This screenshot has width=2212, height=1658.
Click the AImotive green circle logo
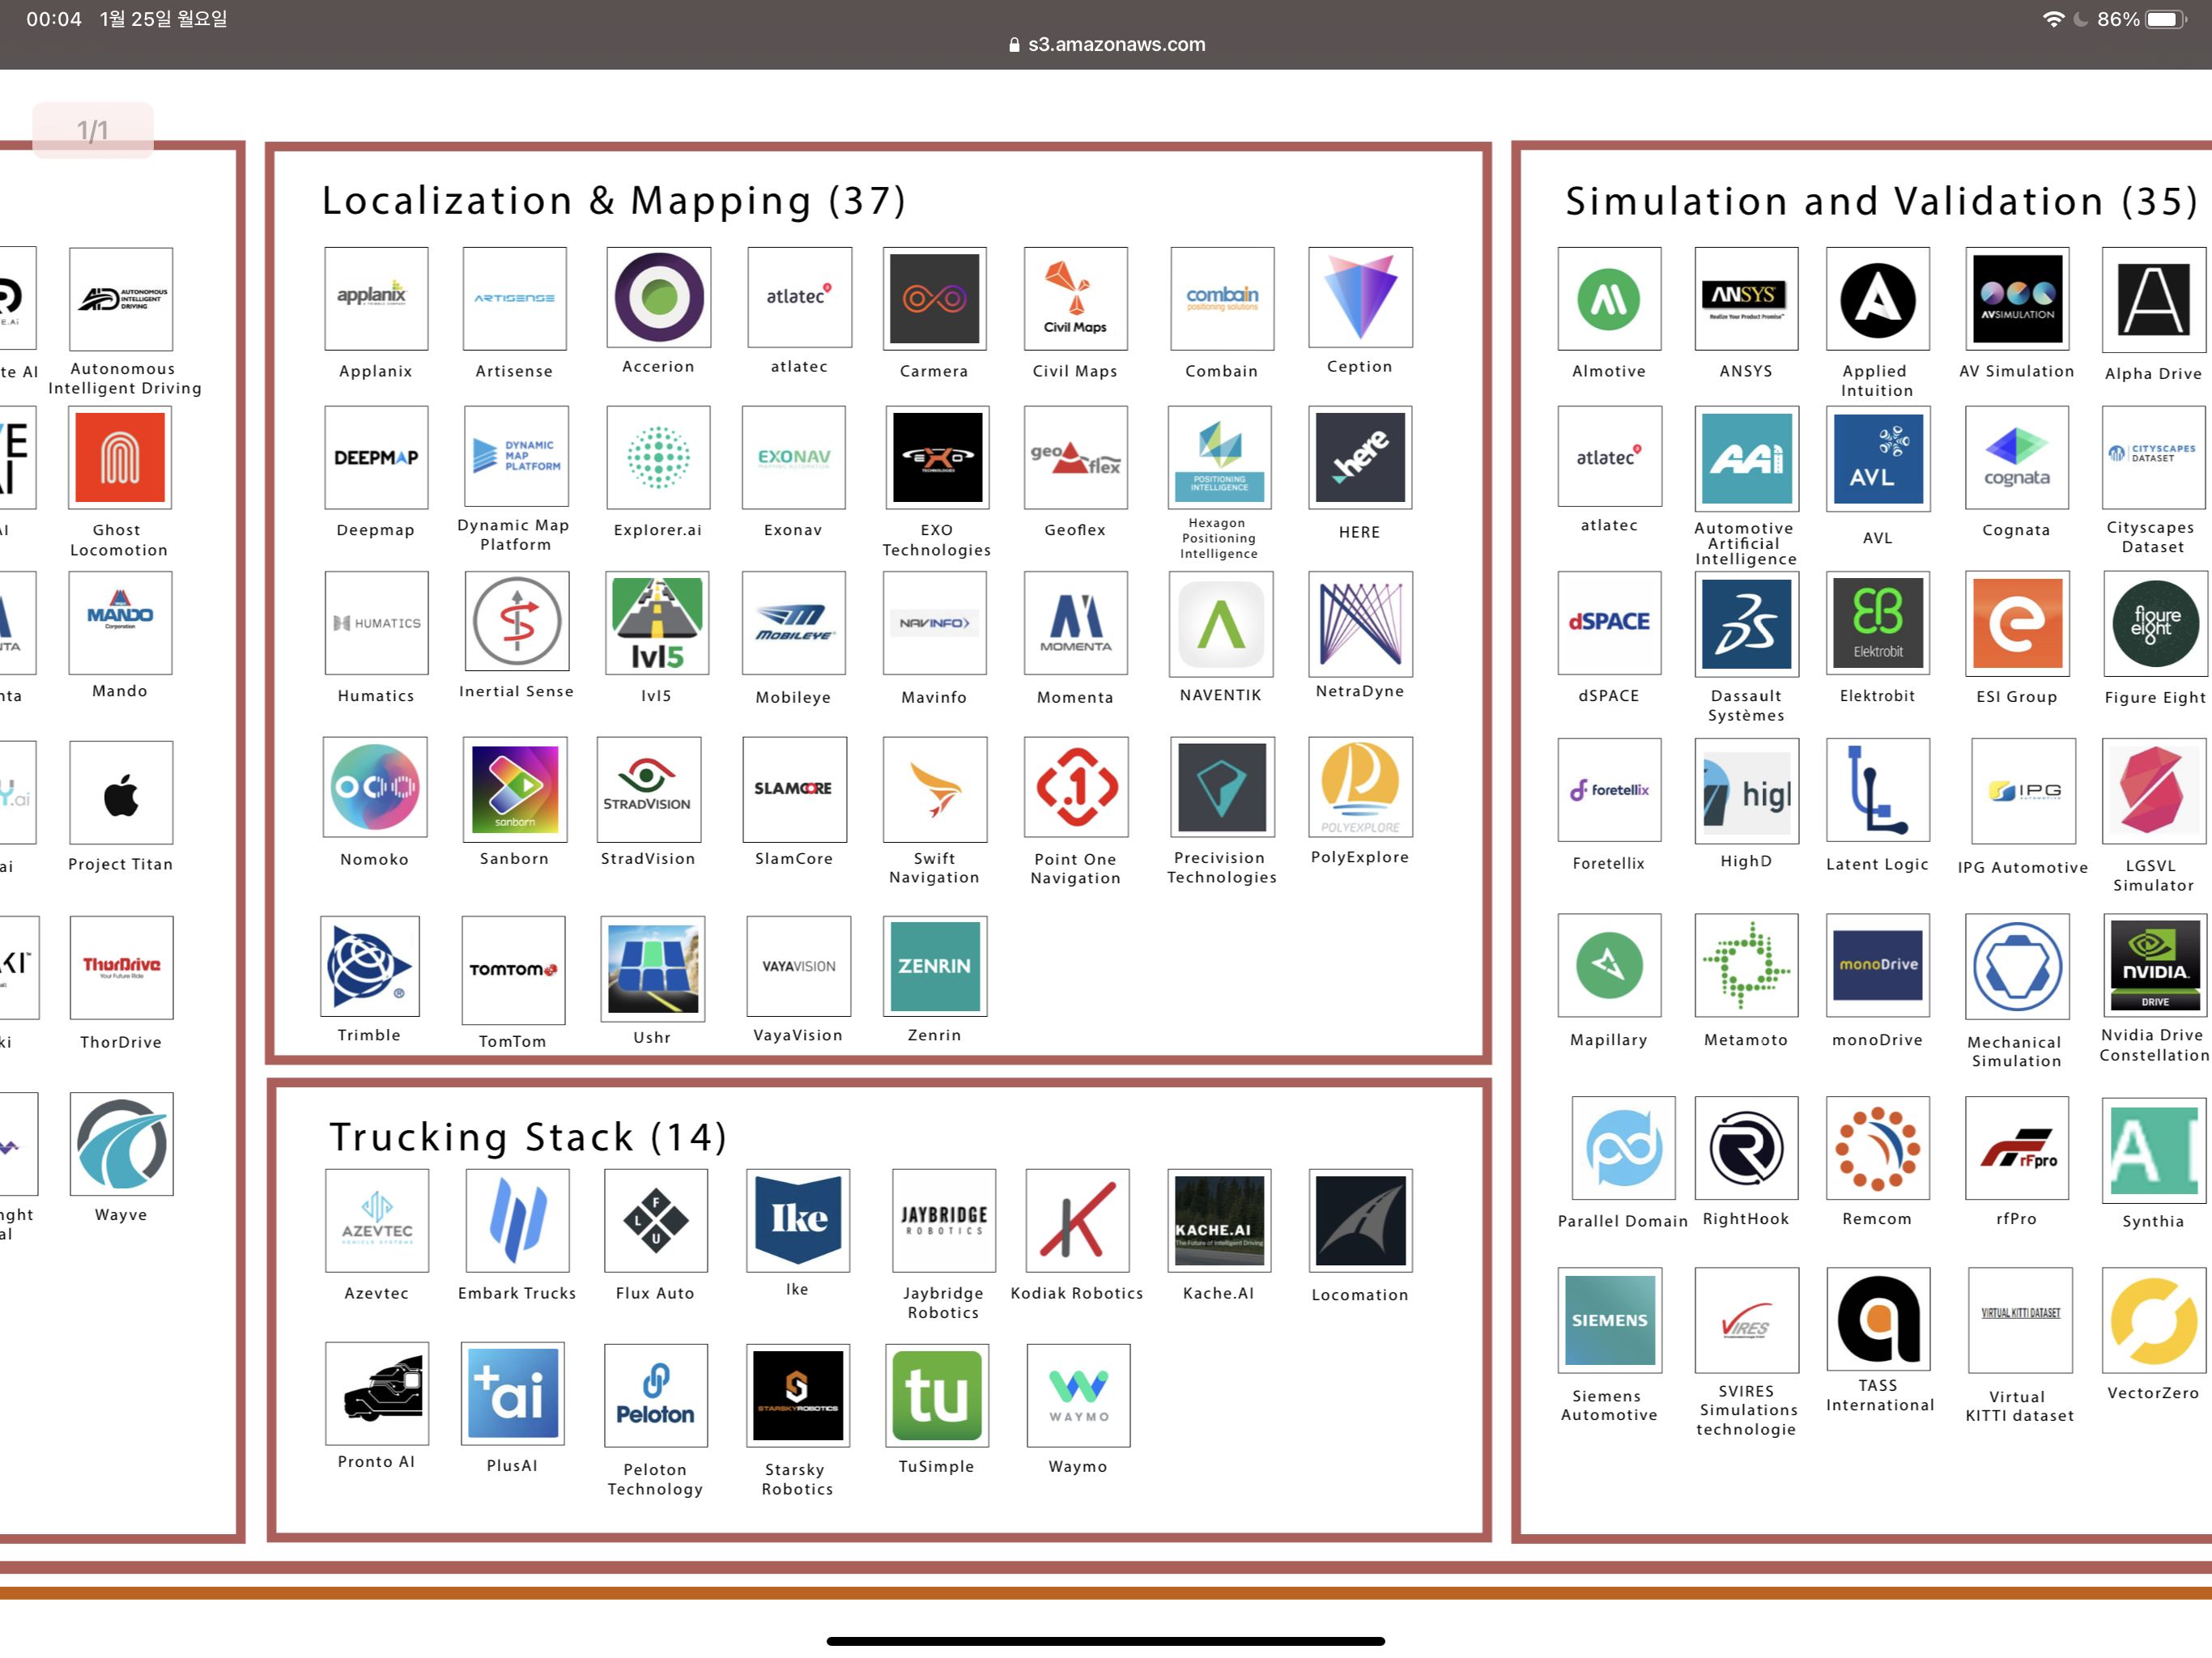pyautogui.click(x=1609, y=298)
